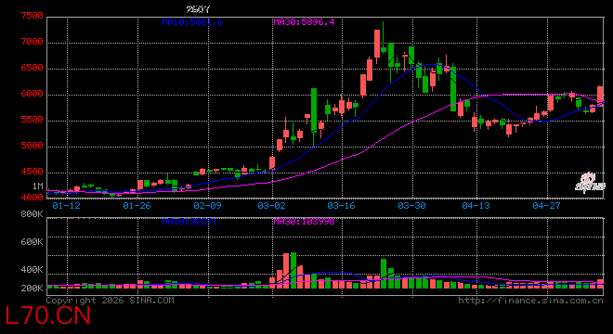Image resolution: width=613 pixels, height=334 pixels.
Task: Click the 7000 price axis label
Action: 33,42
